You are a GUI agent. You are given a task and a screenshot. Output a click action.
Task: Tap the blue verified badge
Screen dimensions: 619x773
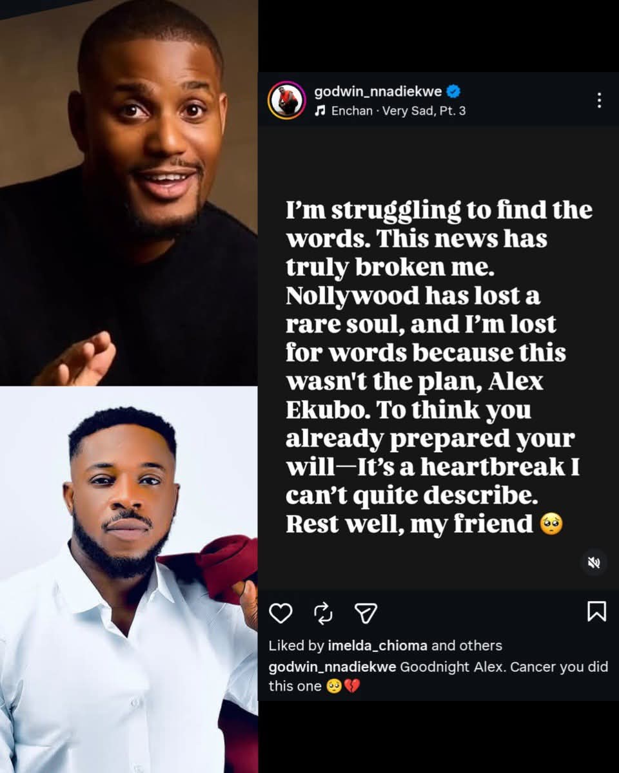coord(454,91)
